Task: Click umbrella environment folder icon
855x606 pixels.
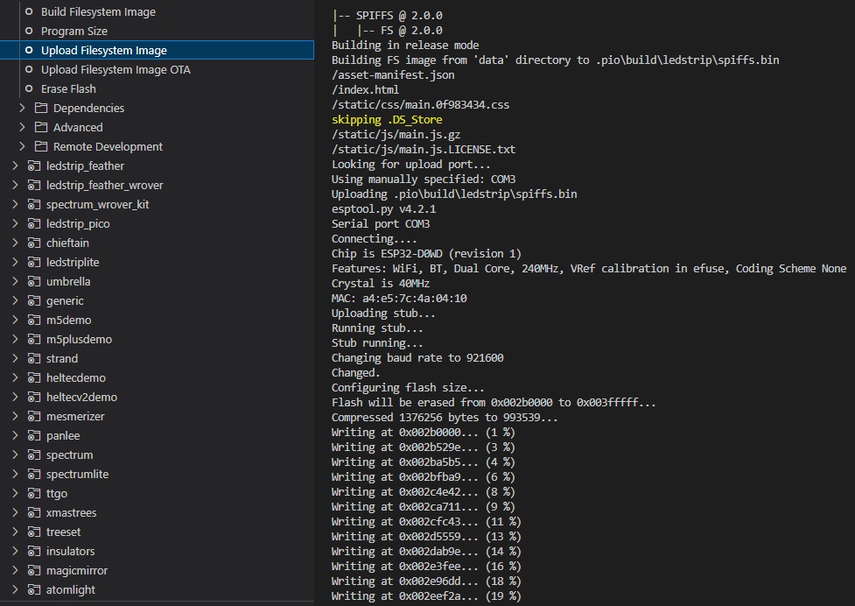Action: 34,281
